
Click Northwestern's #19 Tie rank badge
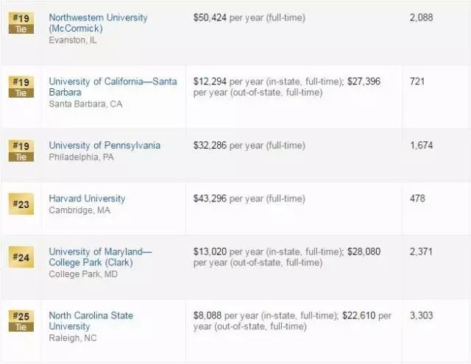pyautogui.click(x=21, y=23)
